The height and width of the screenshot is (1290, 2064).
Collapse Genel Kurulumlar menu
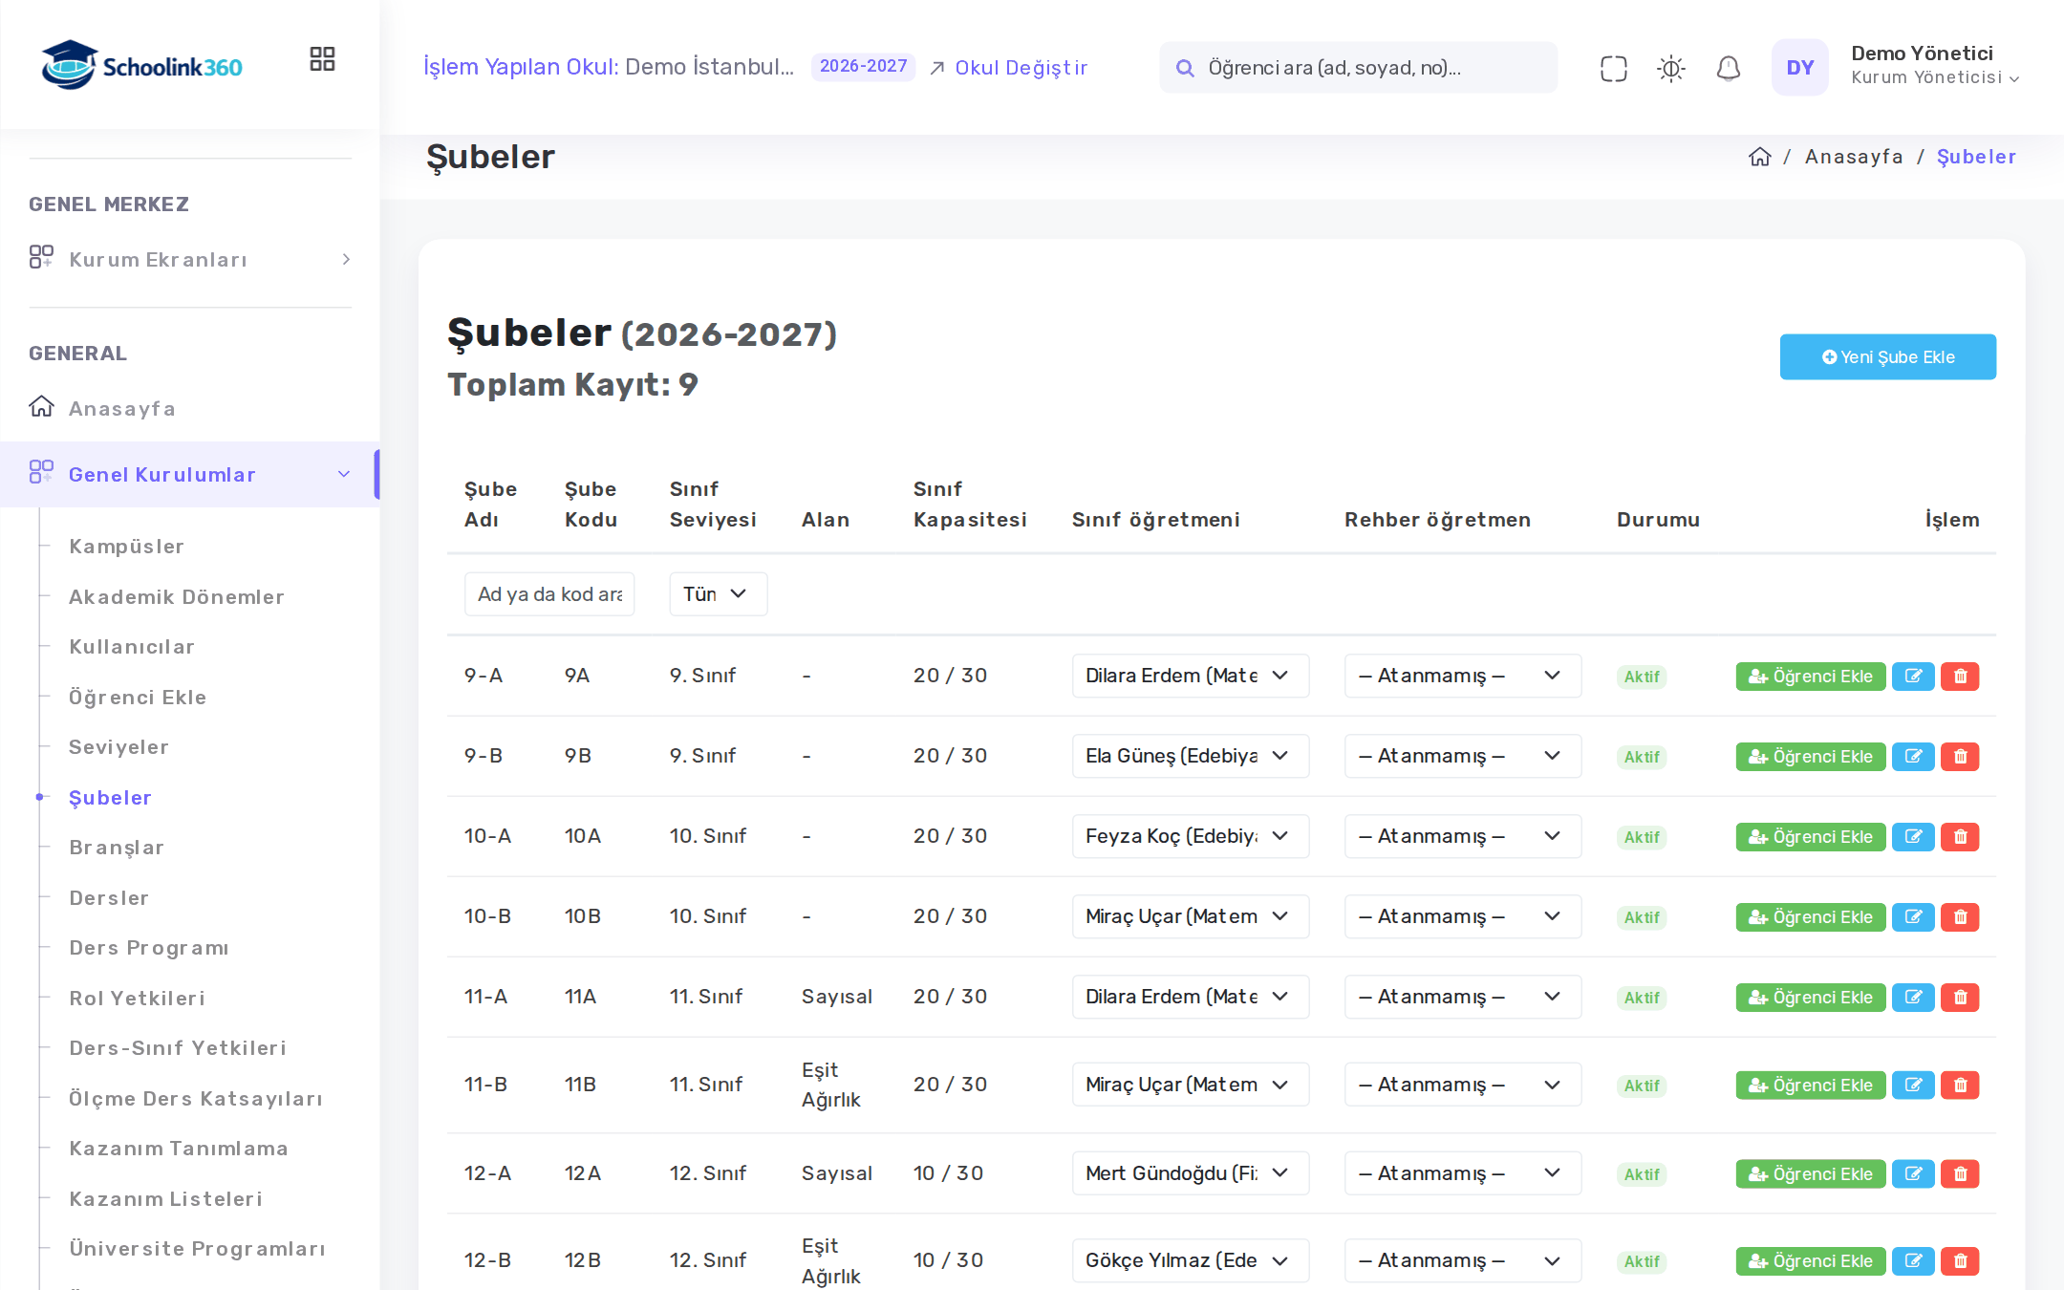click(190, 474)
